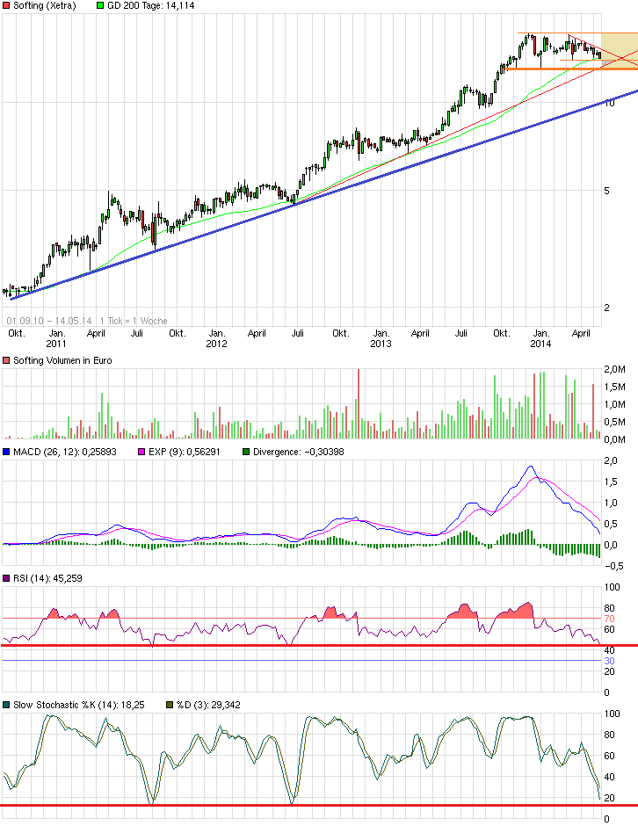Click the MACD axis value '-0,5'
The height and width of the screenshot is (826, 638).
613,566
